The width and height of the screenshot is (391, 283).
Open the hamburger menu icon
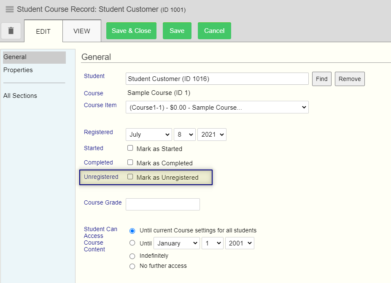click(9, 9)
